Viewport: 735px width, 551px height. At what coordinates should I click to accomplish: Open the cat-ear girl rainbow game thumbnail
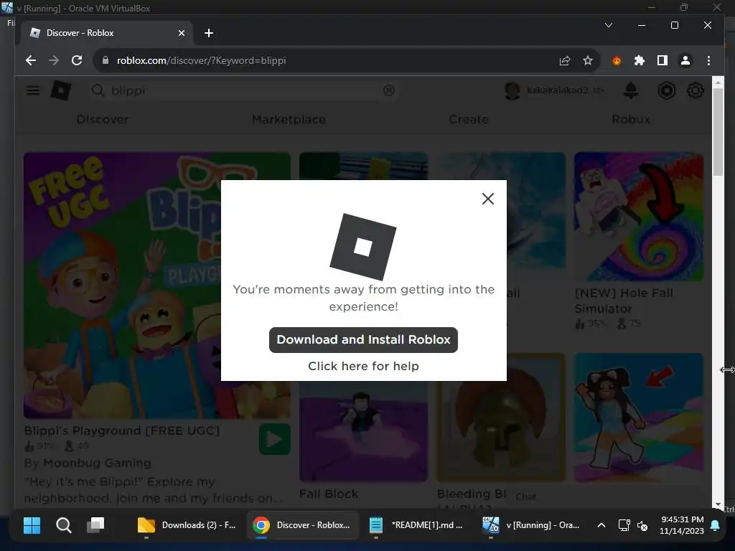tap(638, 418)
